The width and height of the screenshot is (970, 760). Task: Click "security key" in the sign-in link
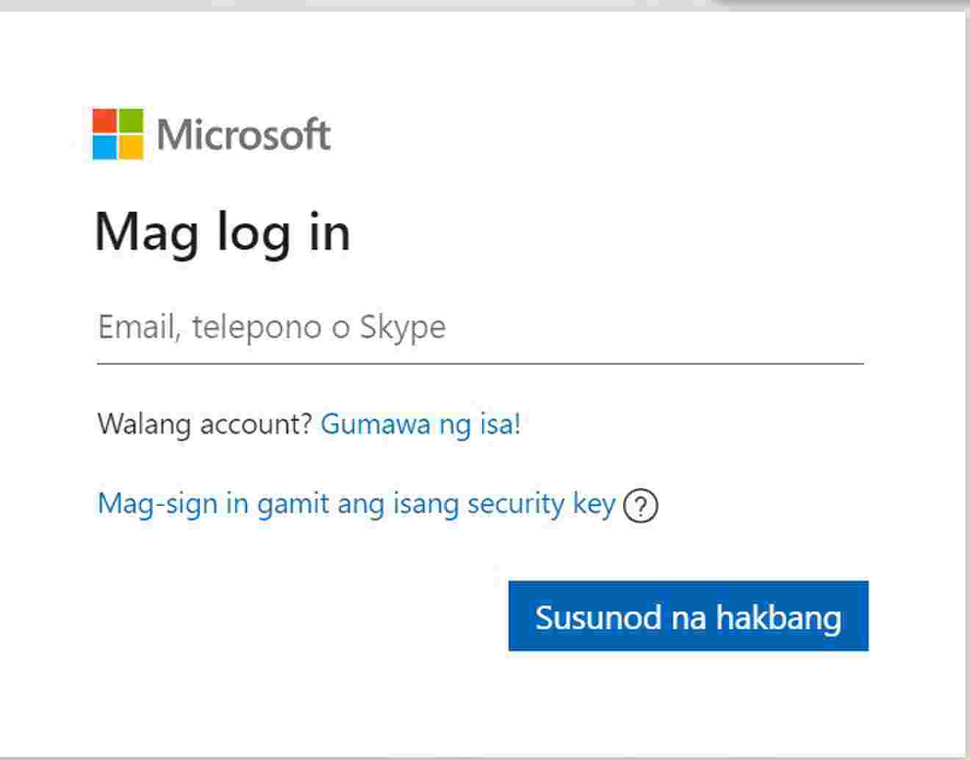pos(541,503)
